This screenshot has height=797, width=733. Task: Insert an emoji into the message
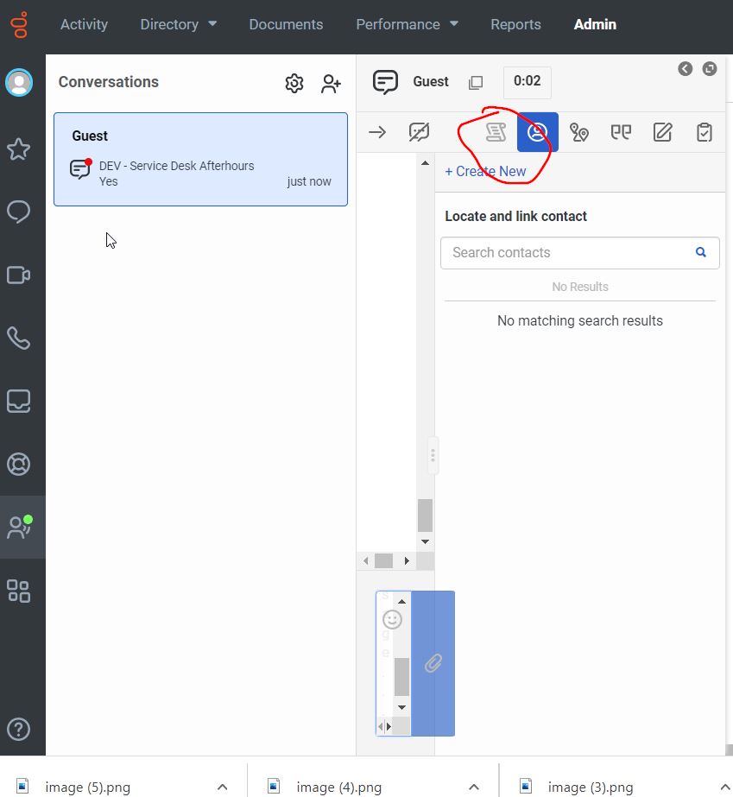(392, 619)
